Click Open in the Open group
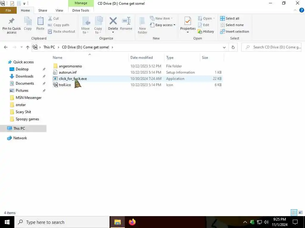This screenshot has width=305, height=228. (206, 18)
